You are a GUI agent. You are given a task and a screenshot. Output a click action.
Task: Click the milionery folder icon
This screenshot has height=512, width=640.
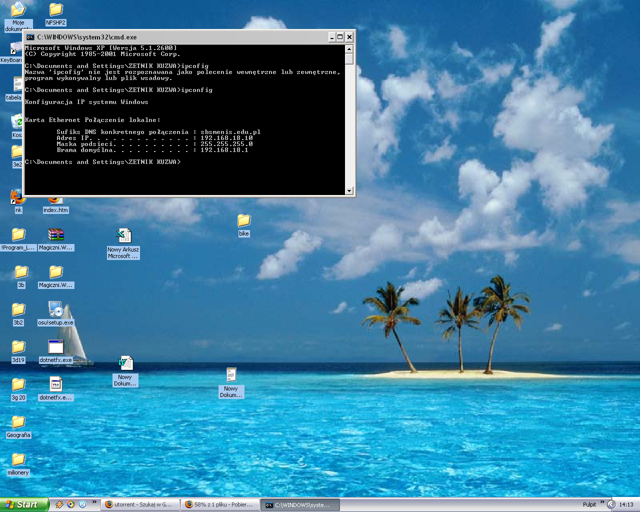tap(18, 460)
